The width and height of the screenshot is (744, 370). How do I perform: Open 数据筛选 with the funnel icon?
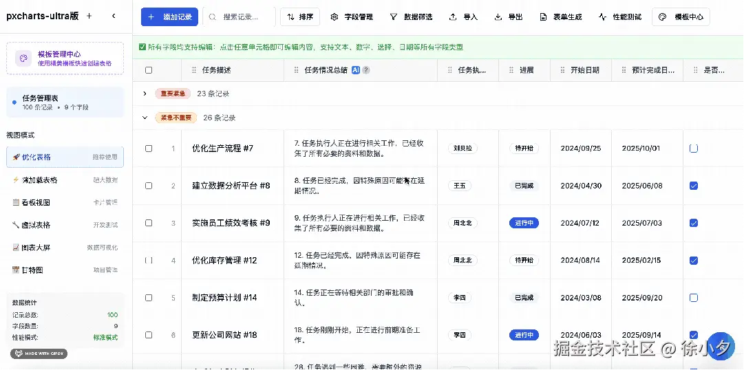click(x=411, y=17)
